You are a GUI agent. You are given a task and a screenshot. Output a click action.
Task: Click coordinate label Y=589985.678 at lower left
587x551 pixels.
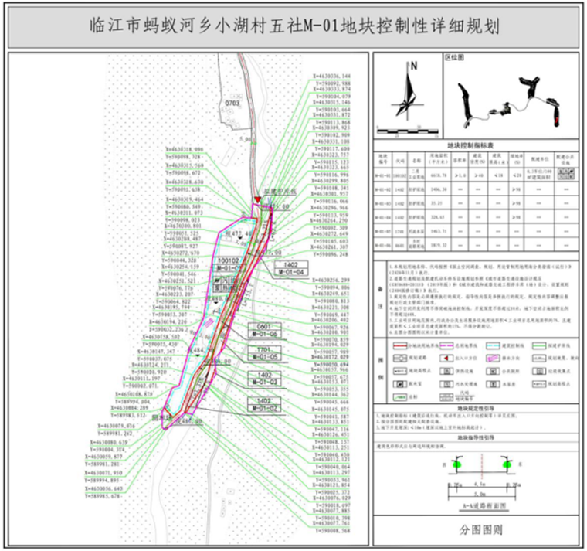[x=102, y=496]
